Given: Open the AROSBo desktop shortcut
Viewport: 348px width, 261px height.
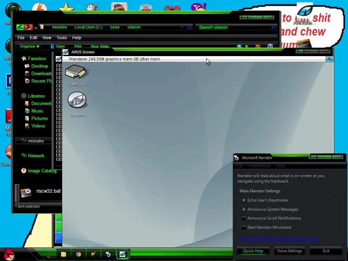Looking at the screenshot, I should pos(304,13).
